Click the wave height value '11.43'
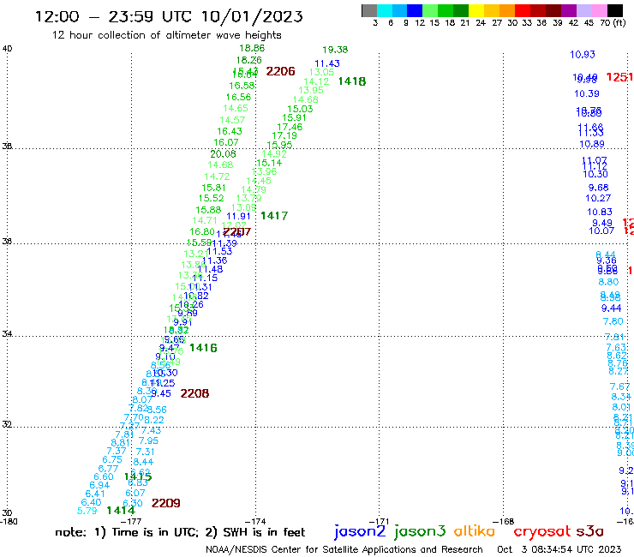The width and height of the screenshot is (634, 557). tap(327, 63)
